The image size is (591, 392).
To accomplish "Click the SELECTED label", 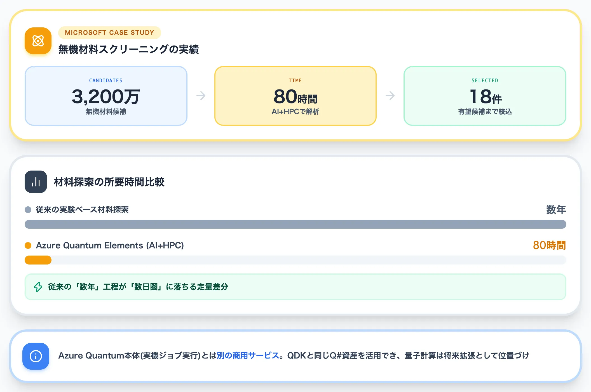I will [x=485, y=81].
